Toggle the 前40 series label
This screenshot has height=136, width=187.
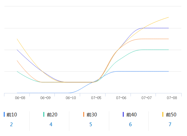point(132,115)
